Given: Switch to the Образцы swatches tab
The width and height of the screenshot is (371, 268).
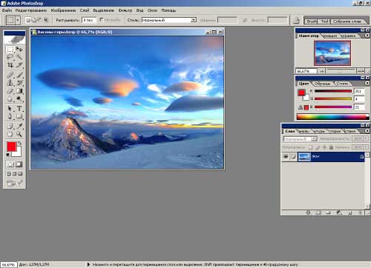Looking at the screenshot, I should pos(322,84).
